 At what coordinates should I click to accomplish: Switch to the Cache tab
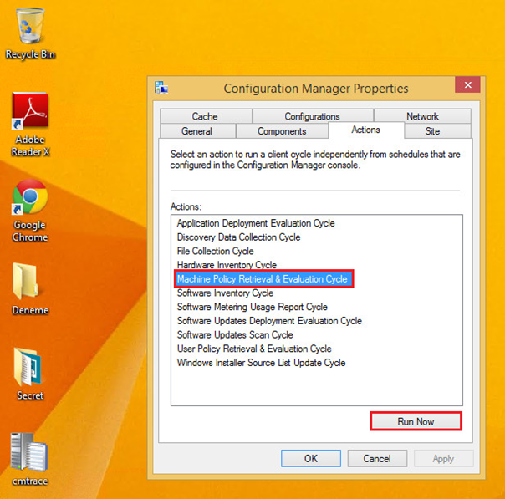[x=205, y=116]
